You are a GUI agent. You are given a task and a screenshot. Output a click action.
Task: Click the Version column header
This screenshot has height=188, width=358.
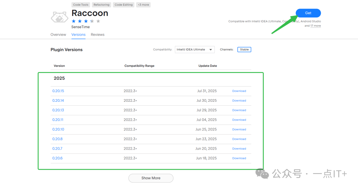59,66
